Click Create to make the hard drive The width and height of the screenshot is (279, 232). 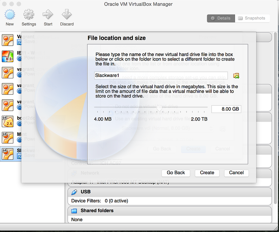207,173
